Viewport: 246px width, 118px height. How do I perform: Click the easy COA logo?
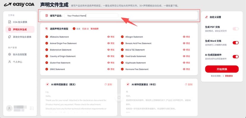coord(19,4)
